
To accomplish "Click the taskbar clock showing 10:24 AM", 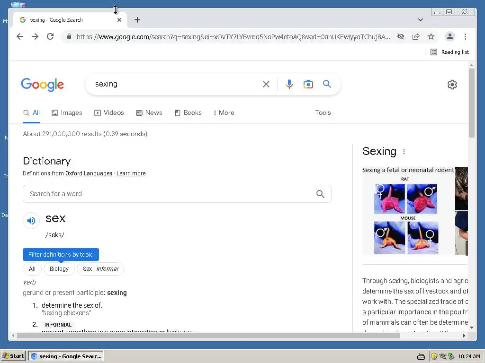I will [x=469, y=356].
